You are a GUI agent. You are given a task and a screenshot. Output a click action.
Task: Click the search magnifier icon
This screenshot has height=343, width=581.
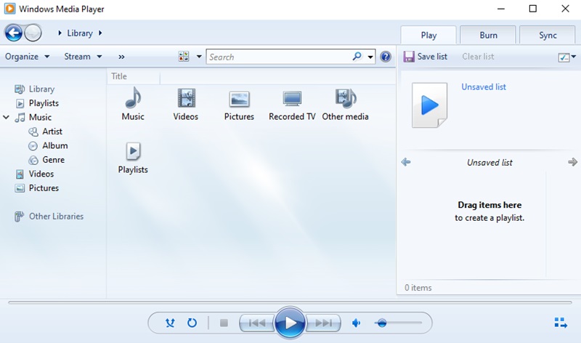[x=357, y=57]
